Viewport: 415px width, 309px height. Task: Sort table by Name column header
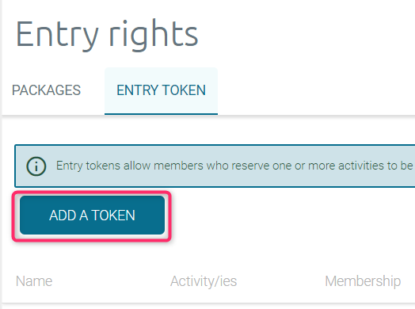coord(34,281)
